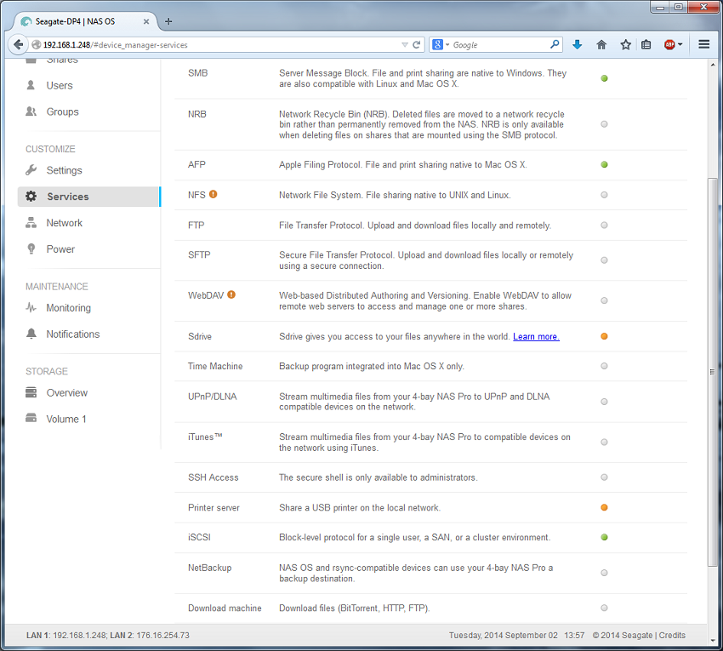Open the bookmarks list icon
Screen dimensions: 723x651
click(x=646, y=45)
